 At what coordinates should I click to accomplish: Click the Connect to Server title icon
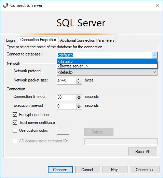[x=6, y=5]
